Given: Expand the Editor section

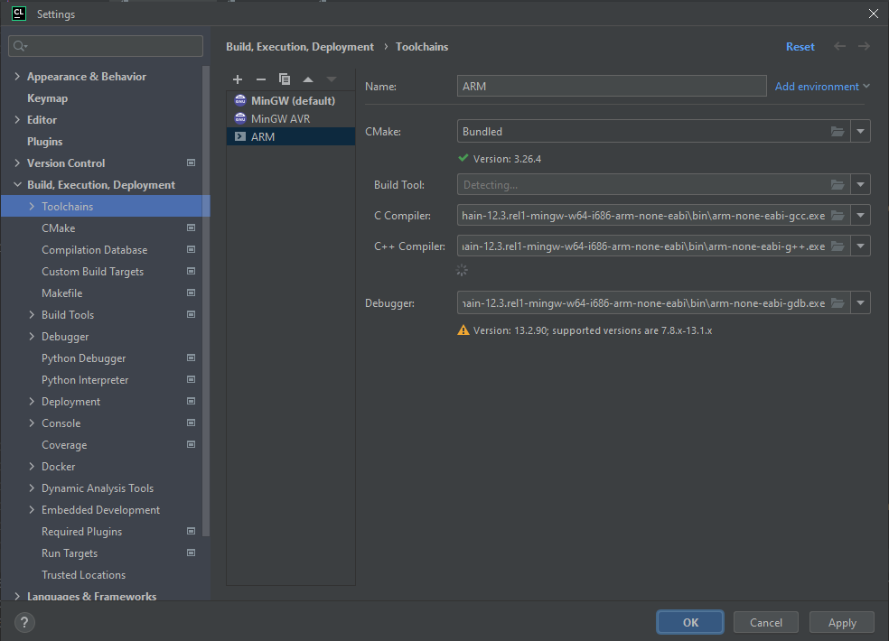Looking at the screenshot, I should click(17, 119).
